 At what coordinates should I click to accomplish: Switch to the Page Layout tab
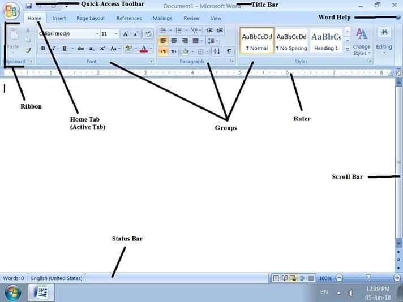pos(91,18)
